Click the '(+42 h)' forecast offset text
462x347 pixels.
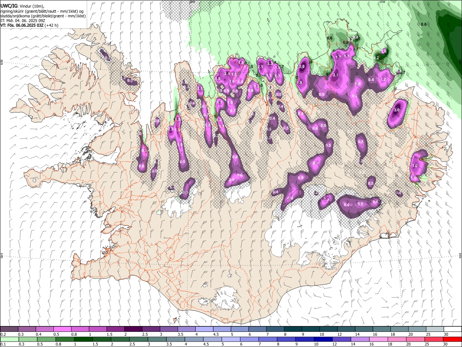[52, 25]
